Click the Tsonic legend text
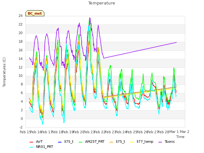This screenshot has height=153, width=204. [170, 142]
